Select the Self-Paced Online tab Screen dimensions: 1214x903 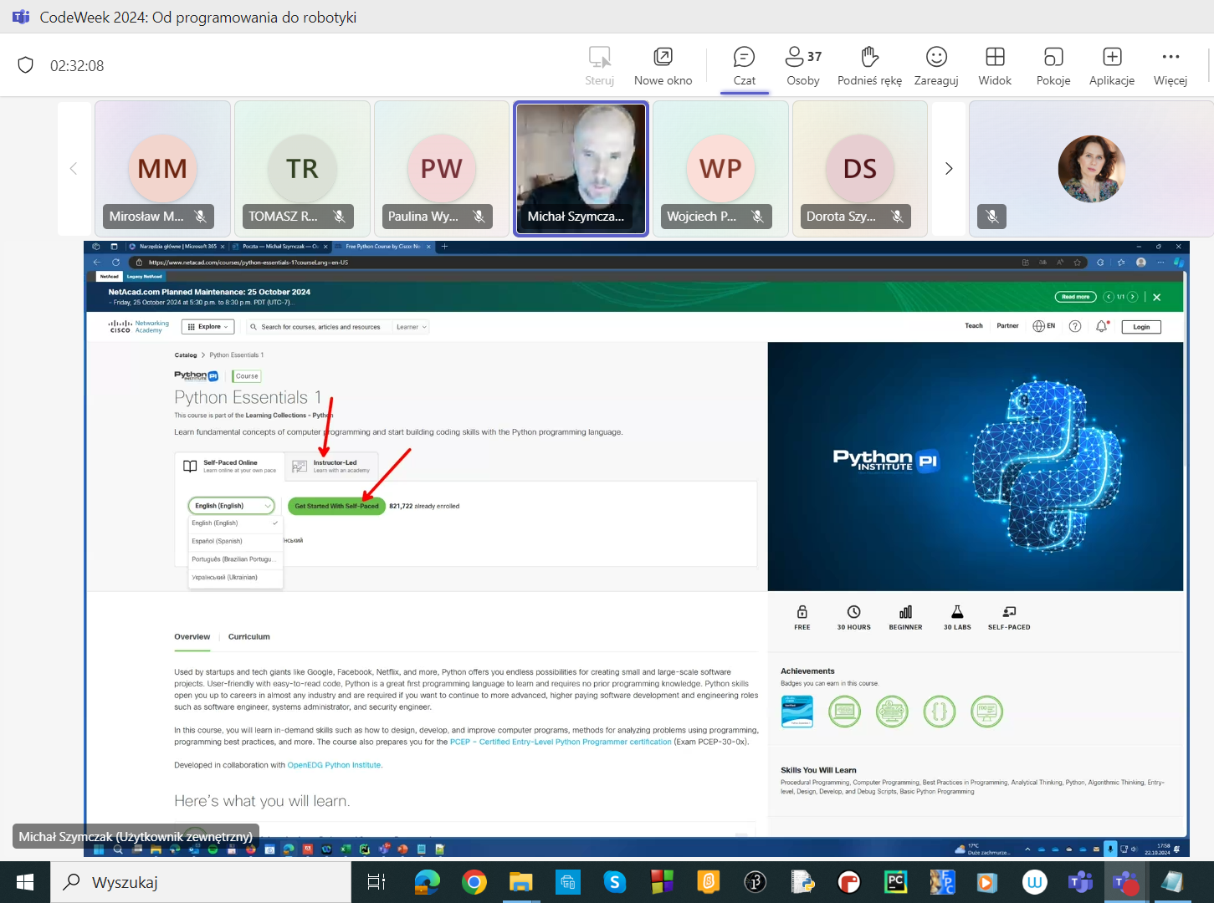coord(230,466)
